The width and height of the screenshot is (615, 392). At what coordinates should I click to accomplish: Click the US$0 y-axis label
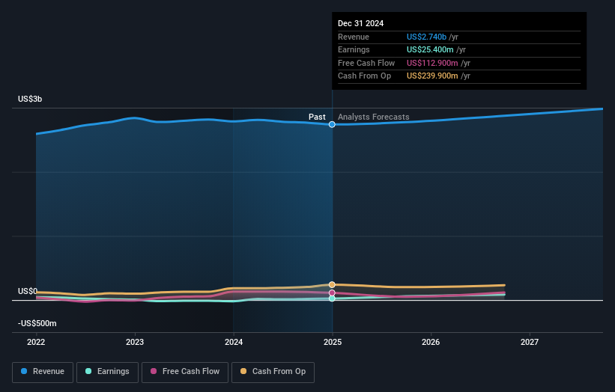[28, 291]
